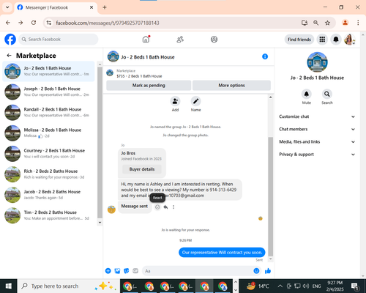Click the Add people icon in chat
The width and height of the screenshot is (366, 293).
click(175, 101)
